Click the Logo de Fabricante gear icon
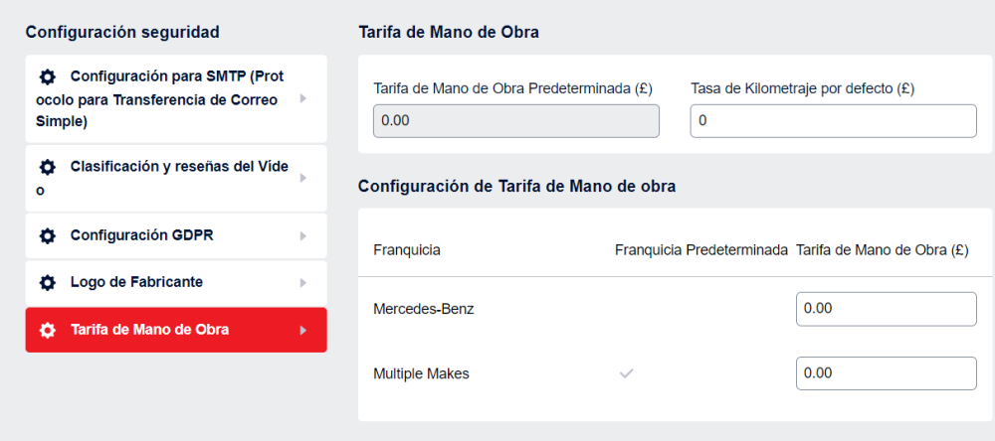 tap(47, 283)
